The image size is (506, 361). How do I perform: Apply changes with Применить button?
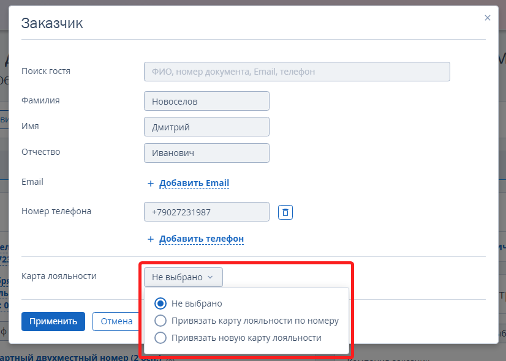point(53,321)
